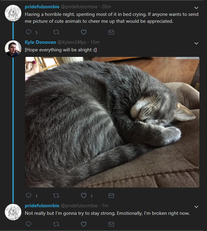Expand more options on the 1m tweet
The height and width of the screenshot is (231, 207).
tap(196, 207)
